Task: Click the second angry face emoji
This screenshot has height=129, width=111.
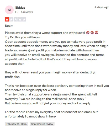Action: coord(92,33)
